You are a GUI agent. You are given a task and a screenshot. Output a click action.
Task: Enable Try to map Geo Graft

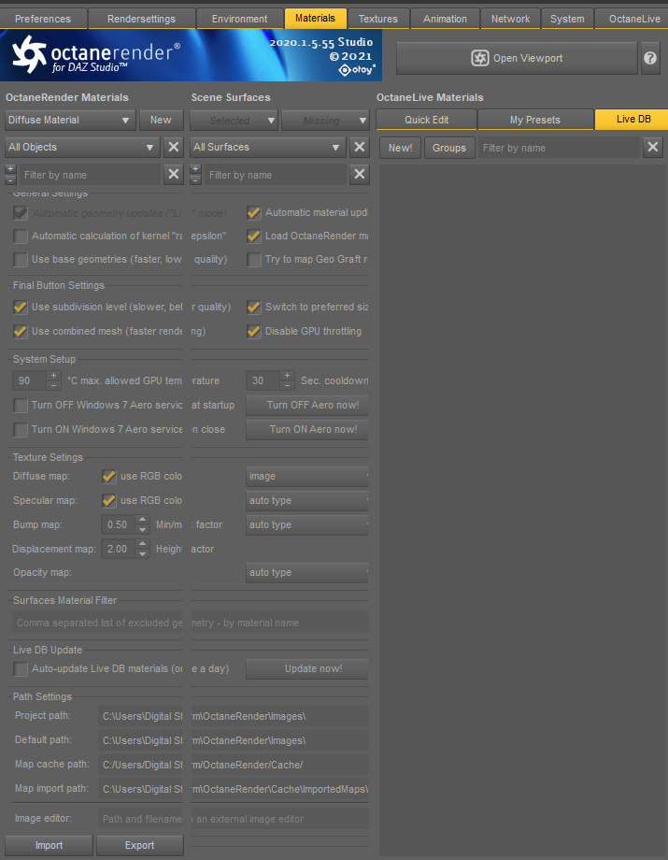tap(254, 260)
